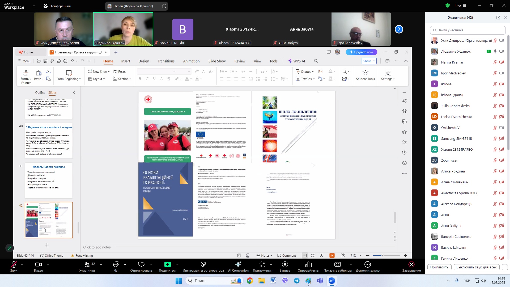Pop out the participants panel
This screenshot has width=510, height=287.
(x=498, y=18)
